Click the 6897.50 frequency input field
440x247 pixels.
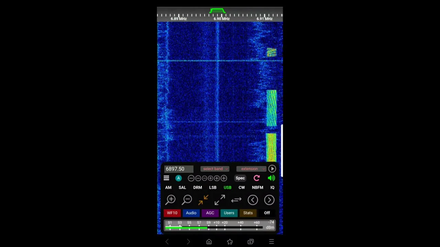179,169
